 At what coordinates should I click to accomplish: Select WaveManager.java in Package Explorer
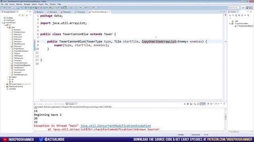pyautogui.click(x=21, y=75)
